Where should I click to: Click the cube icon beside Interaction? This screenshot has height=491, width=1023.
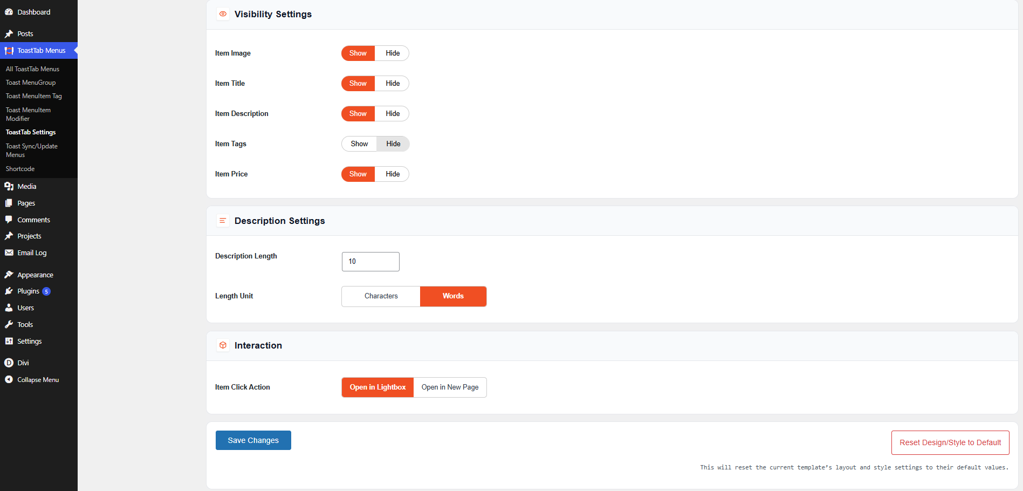223,345
